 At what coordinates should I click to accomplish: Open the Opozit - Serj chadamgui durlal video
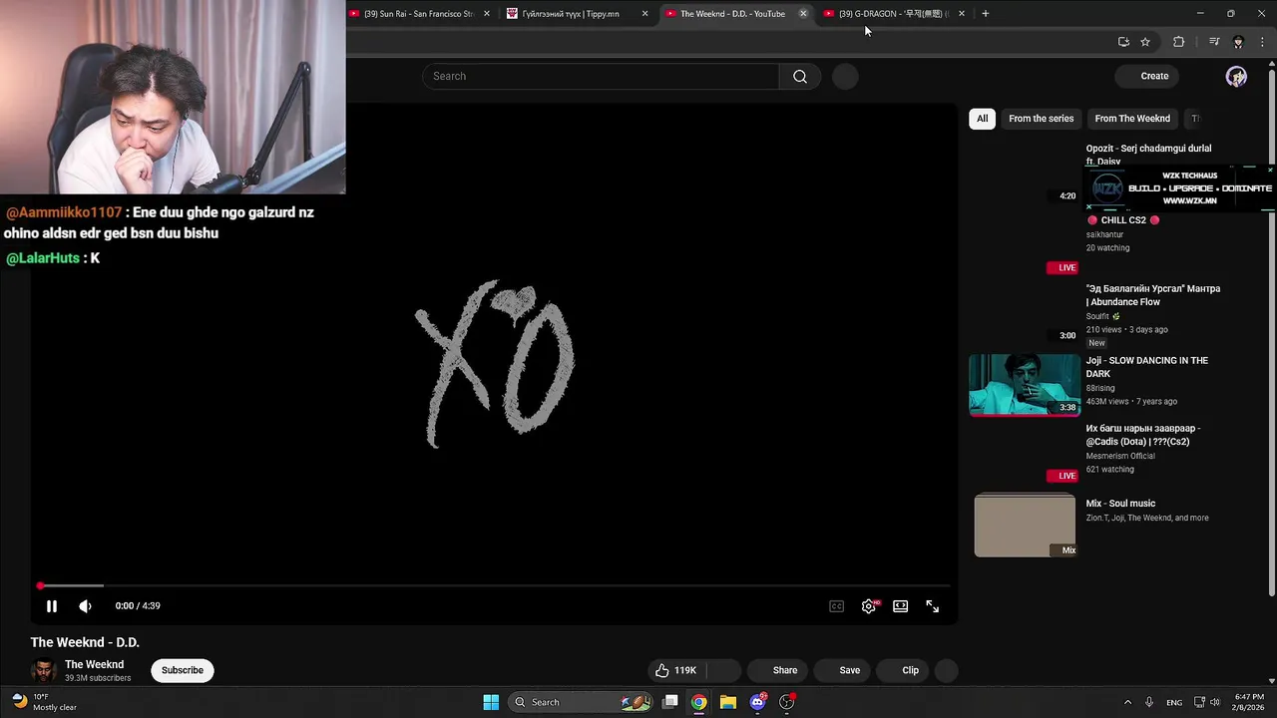coord(1148,155)
